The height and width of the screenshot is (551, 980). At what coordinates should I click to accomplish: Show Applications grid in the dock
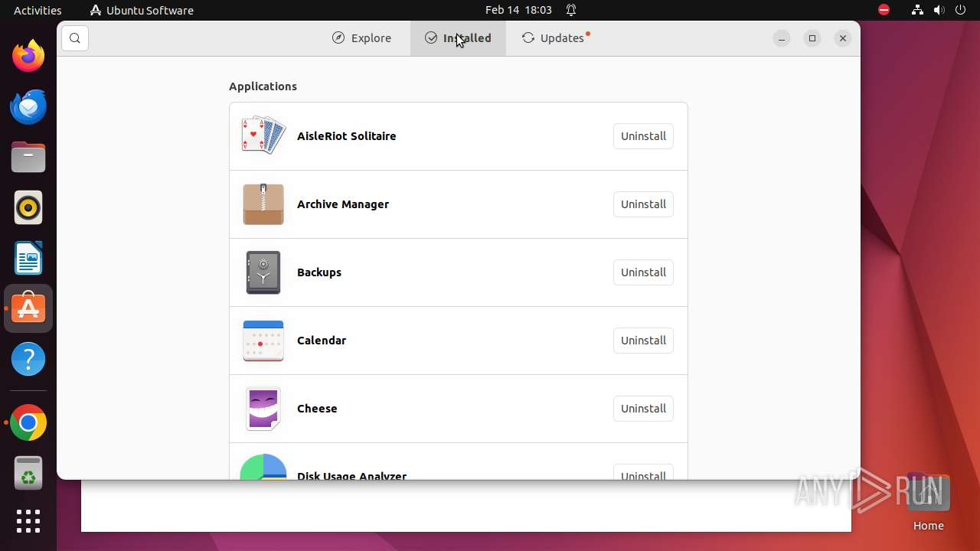coord(28,521)
